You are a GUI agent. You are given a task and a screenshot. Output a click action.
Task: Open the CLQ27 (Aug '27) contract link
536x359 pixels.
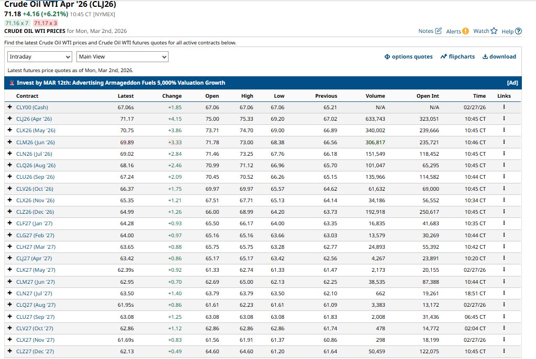click(36, 305)
